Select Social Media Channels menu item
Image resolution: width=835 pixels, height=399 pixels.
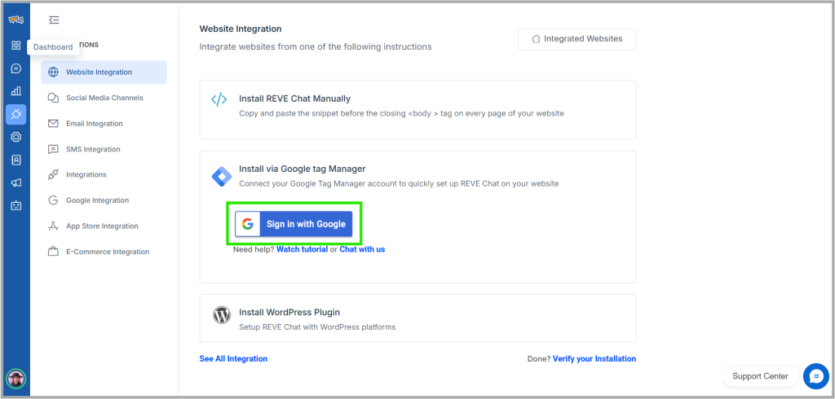104,98
